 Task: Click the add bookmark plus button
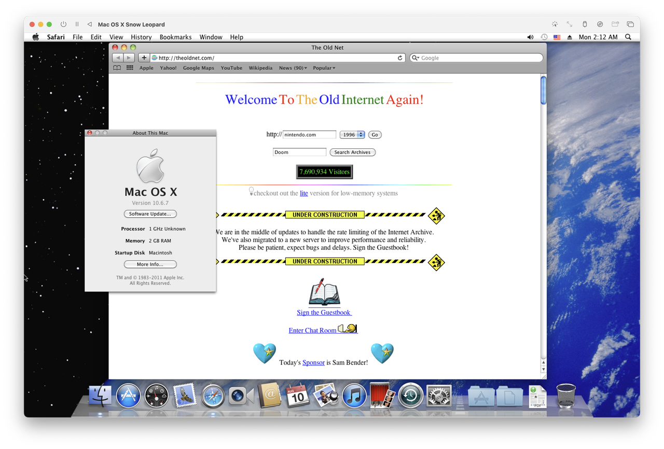(x=144, y=58)
